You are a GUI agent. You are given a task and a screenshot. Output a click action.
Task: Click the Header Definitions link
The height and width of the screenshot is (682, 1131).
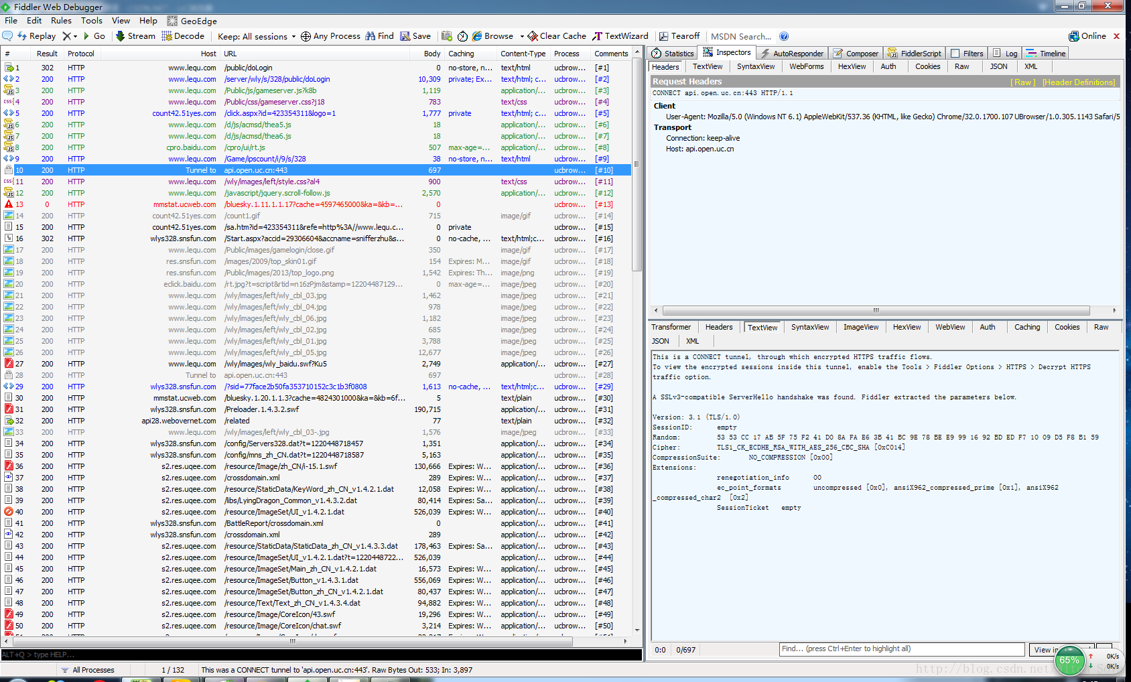pyautogui.click(x=1079, y=82)
